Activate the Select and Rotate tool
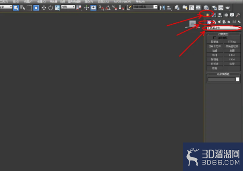243x171 pixels. click(x=51, y=8)
